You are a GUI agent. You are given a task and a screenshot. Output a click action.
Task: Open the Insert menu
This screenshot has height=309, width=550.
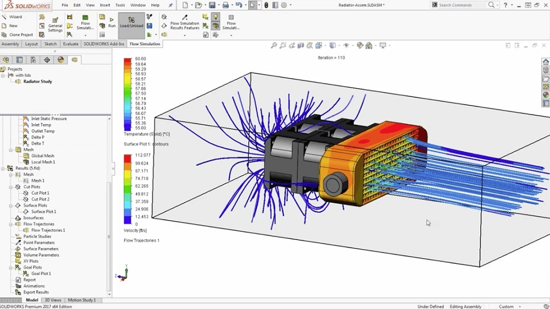pyautogui.click(x=105, y=5)
